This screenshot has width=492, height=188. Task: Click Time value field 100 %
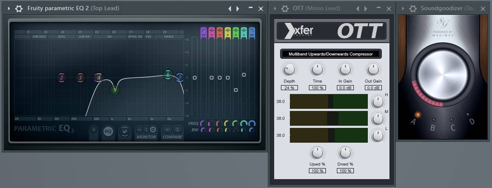pos(317,88)
